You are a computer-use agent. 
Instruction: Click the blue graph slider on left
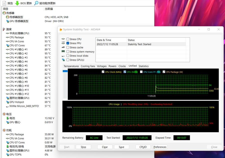pyautogui.click(x=65, y=71)
